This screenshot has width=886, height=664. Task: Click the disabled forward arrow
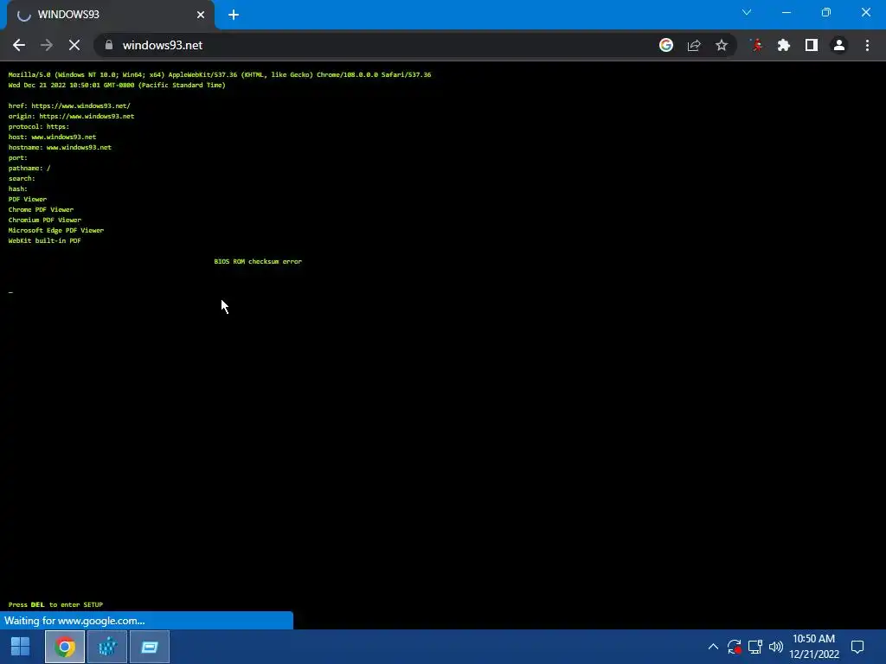(47, 45)
